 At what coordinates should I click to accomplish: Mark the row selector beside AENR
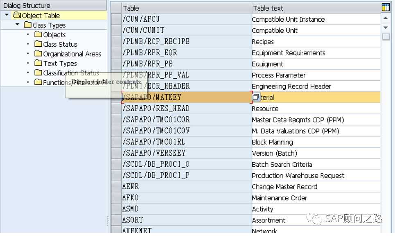pos(117,186)
